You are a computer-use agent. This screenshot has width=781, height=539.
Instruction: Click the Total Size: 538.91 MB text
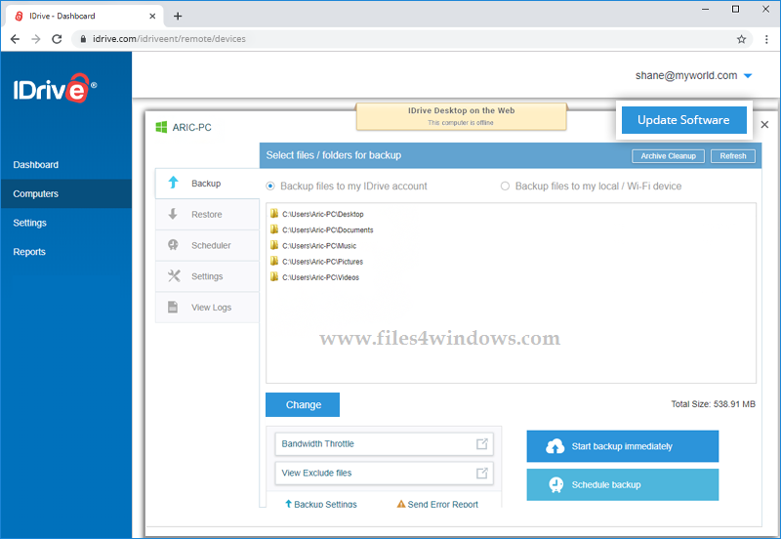(713, 404)
